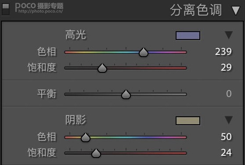
Task: Select the highlights saturation value 29
Action: 226,68
